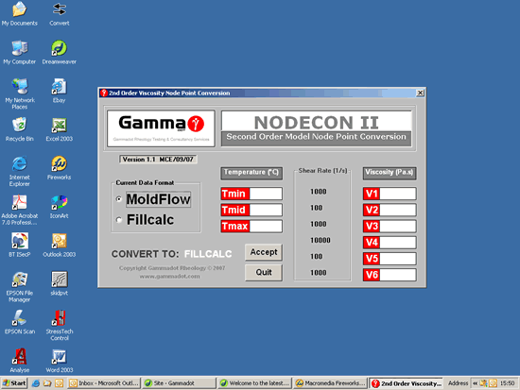
Task: Switch to Inbox - Microsoft Outlook taskbar item
Action: [x=104, y=383]
